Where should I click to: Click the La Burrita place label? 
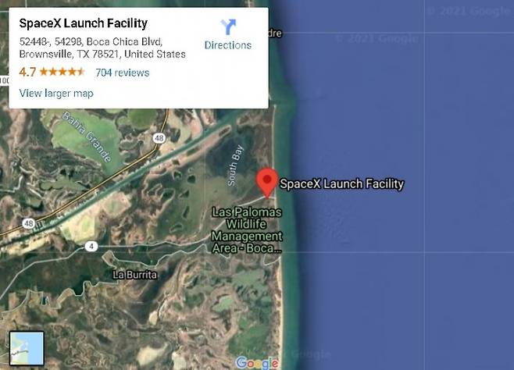point(134,275)
